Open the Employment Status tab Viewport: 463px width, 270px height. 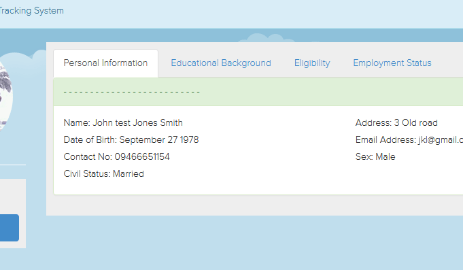(x=392, y=63)
